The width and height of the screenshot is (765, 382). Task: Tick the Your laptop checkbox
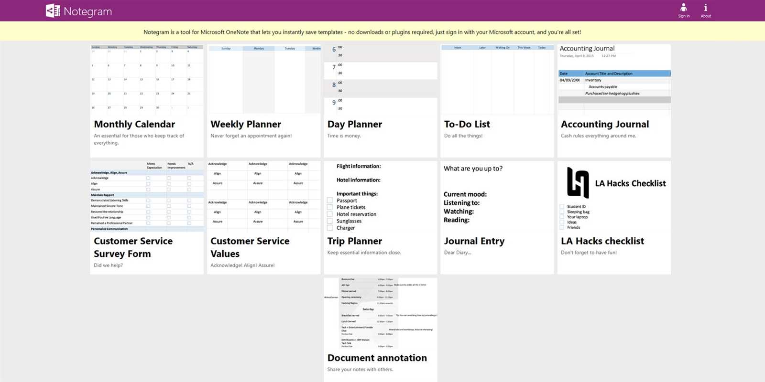562,217
